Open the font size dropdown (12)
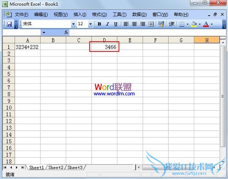This screenshot has width=228, height=179. click(90, 24)
